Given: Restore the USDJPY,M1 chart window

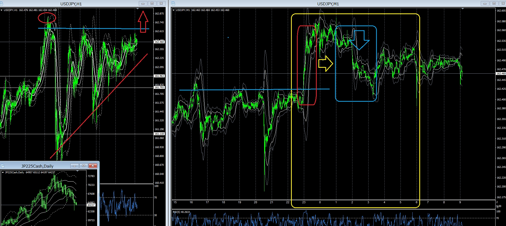Looking at the screenshot, I should coord(494,3).
